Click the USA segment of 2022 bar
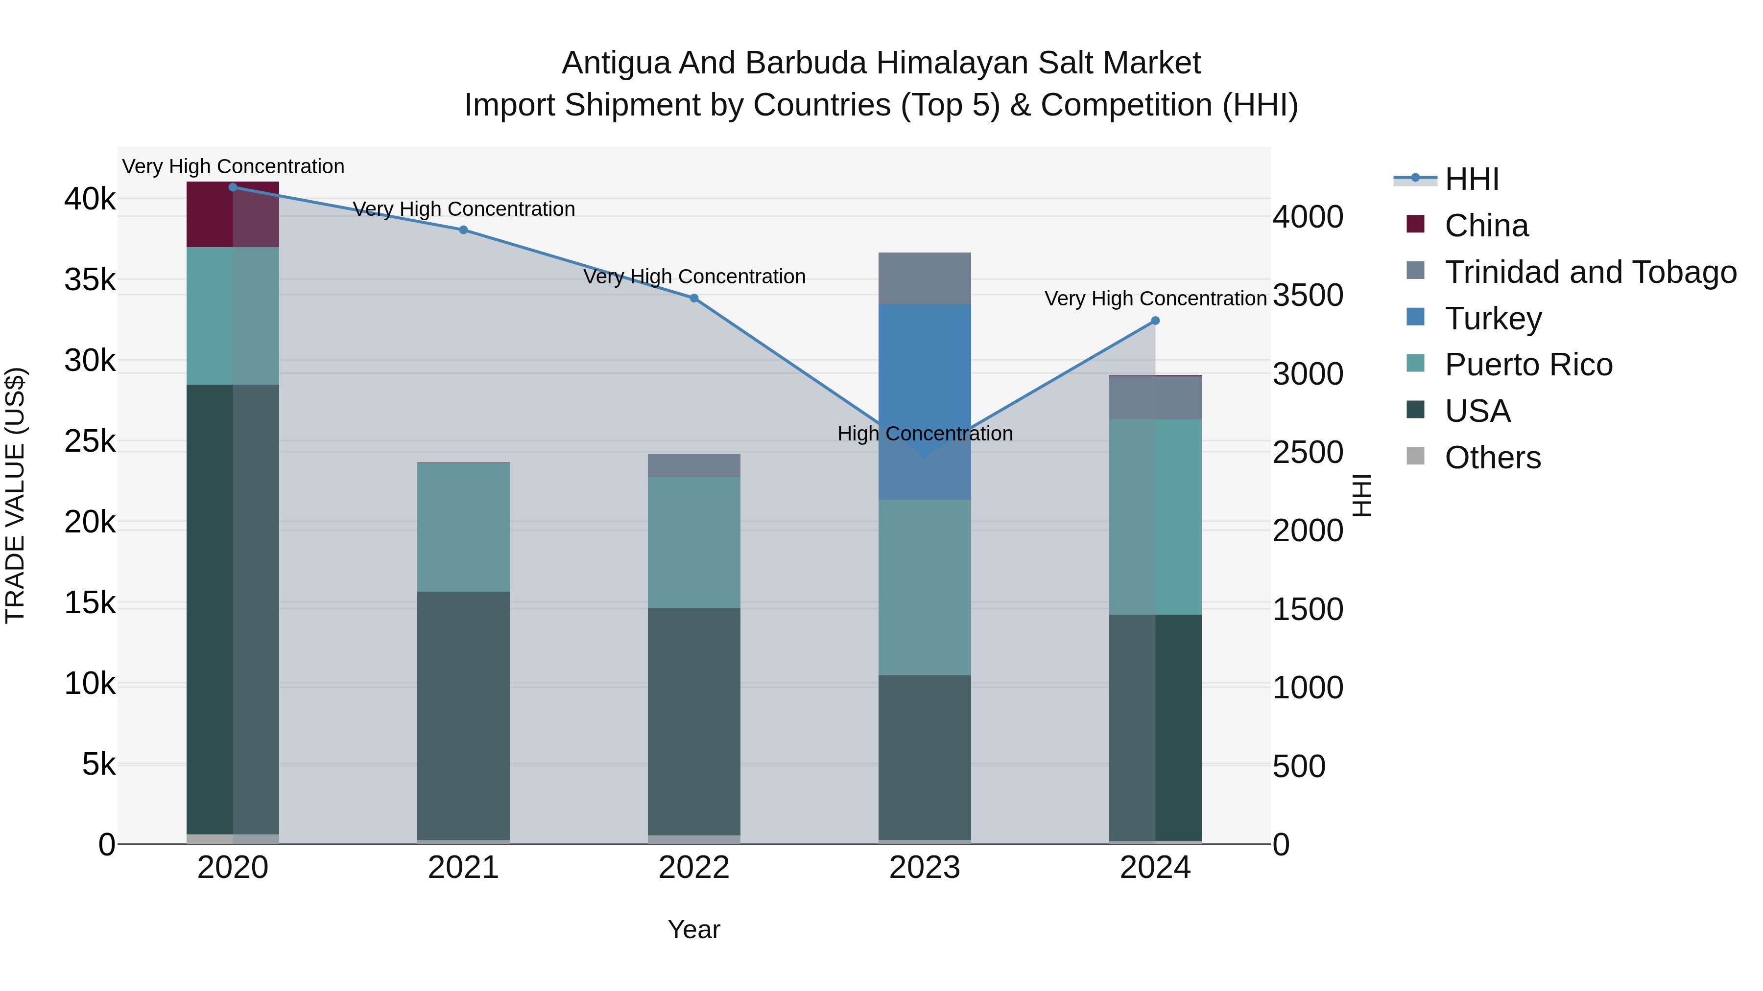1763x991 pixels. 694,721
